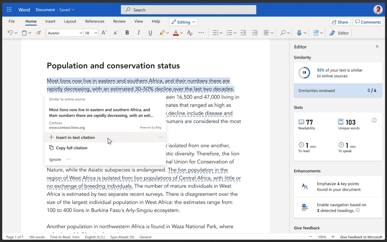Toggle Bold formatting
Image resolution: width=387 pixels, height=242 pixels.
click(x=127, y=33)
